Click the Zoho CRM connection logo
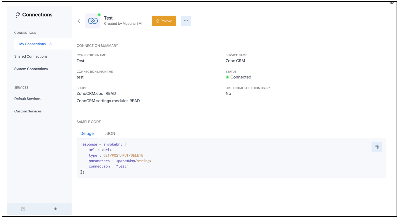This screenshot has width=398, height=219. click(93, 21)
